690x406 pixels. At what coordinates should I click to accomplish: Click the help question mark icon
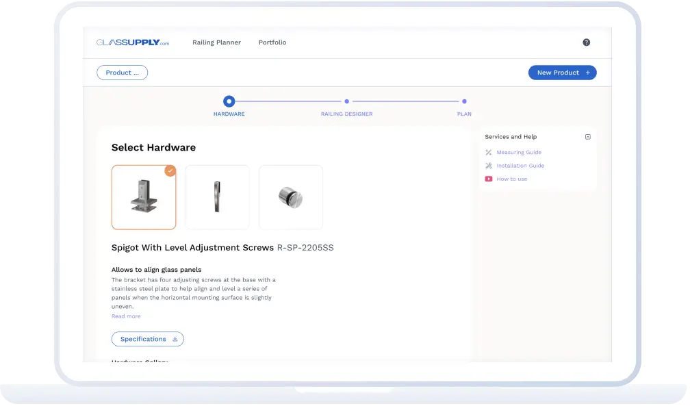pos(586,42)
